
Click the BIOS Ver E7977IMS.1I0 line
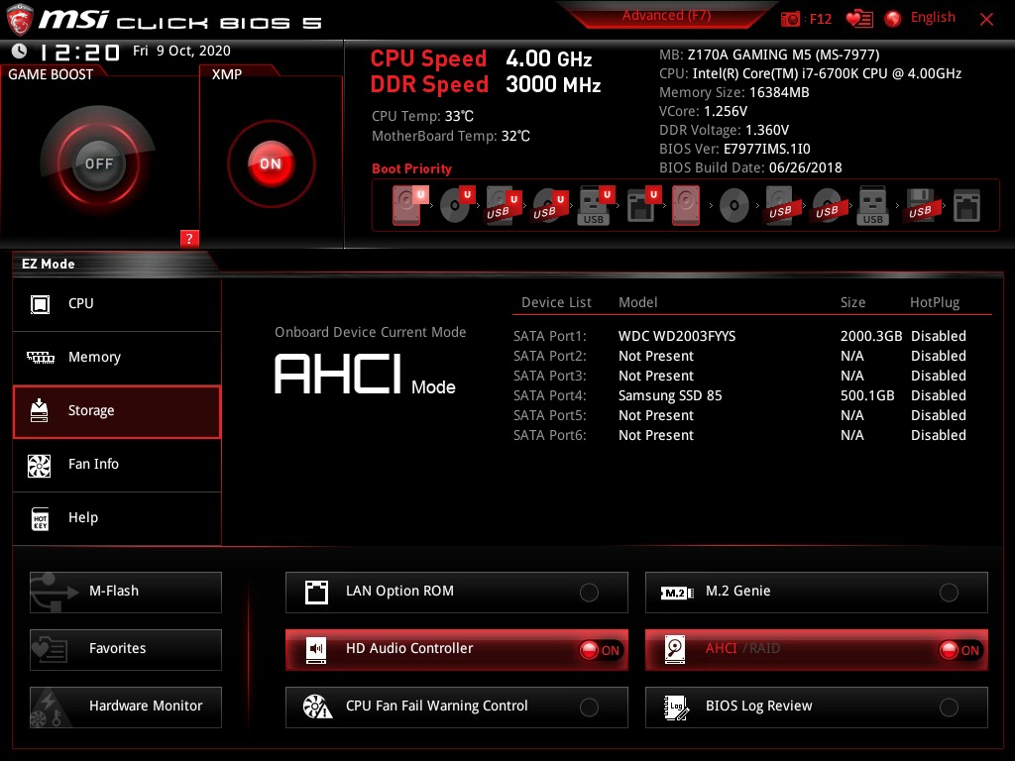(x=734, y=149)
